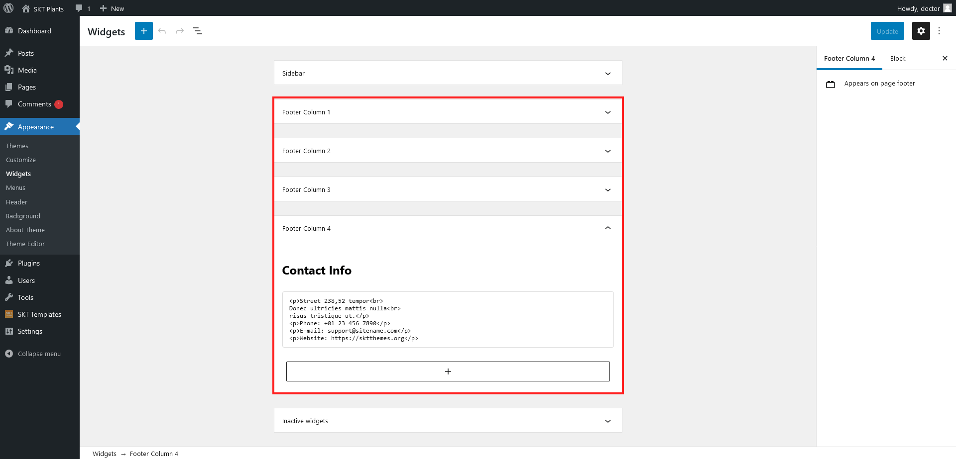Click the Media library icon
This screenshot has height=459, width=956.
click(9, 70)
